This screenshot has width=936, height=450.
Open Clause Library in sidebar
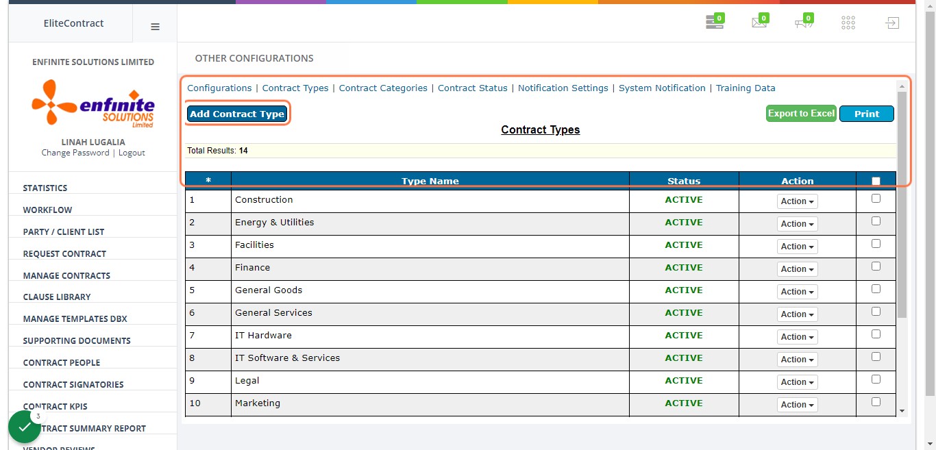(57, 297)
